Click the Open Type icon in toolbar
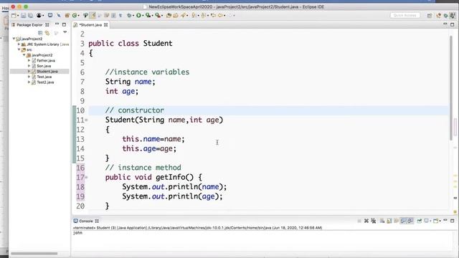This screenshot has height=258, width=459. [169, 15]
